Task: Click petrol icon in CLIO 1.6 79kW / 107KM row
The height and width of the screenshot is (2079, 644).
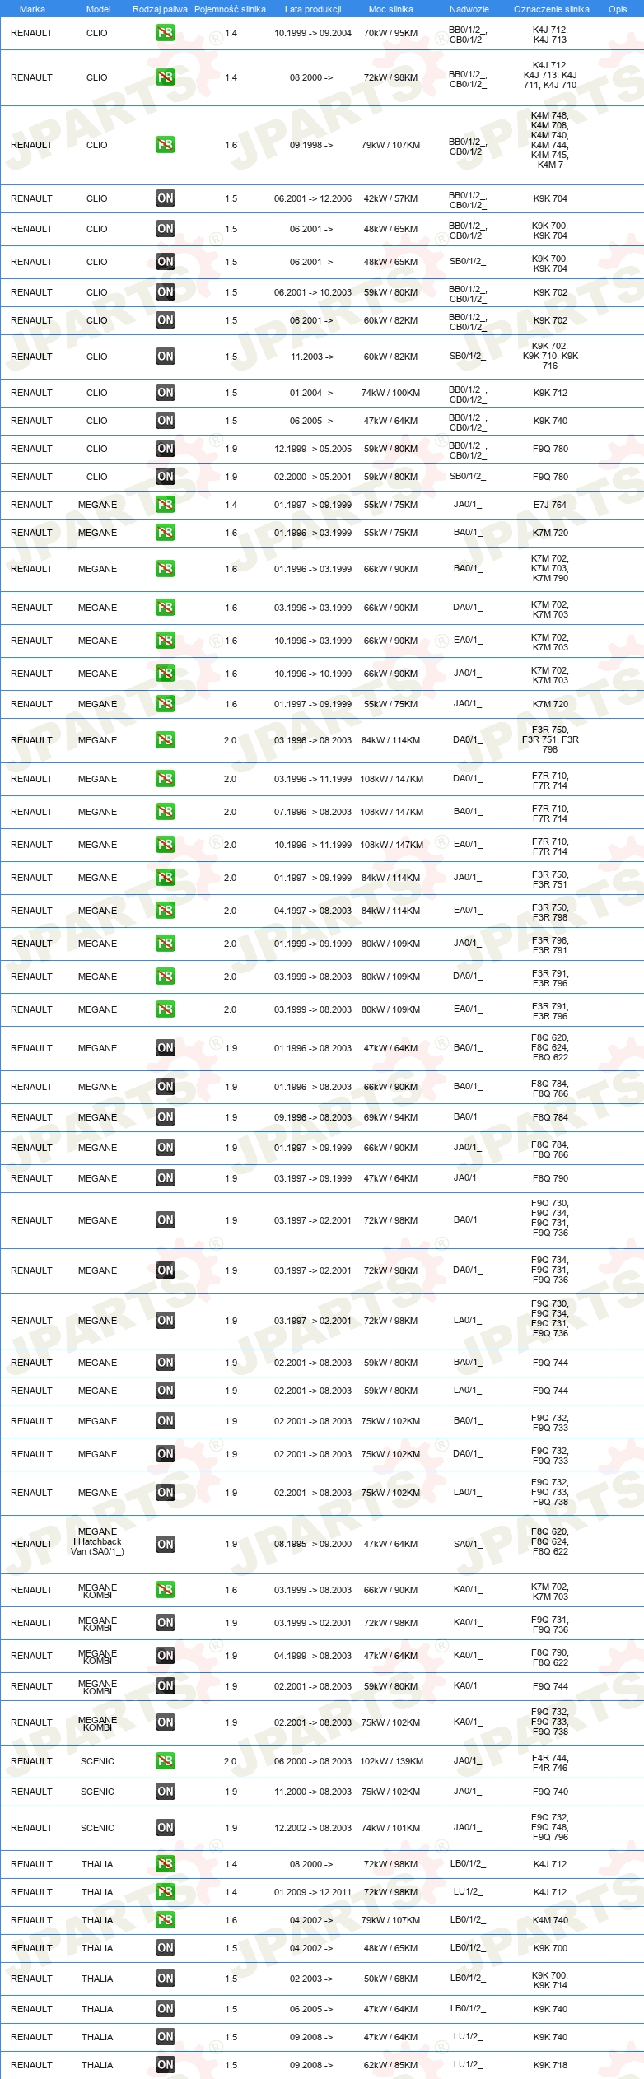Action: click(x=165, y=145)
